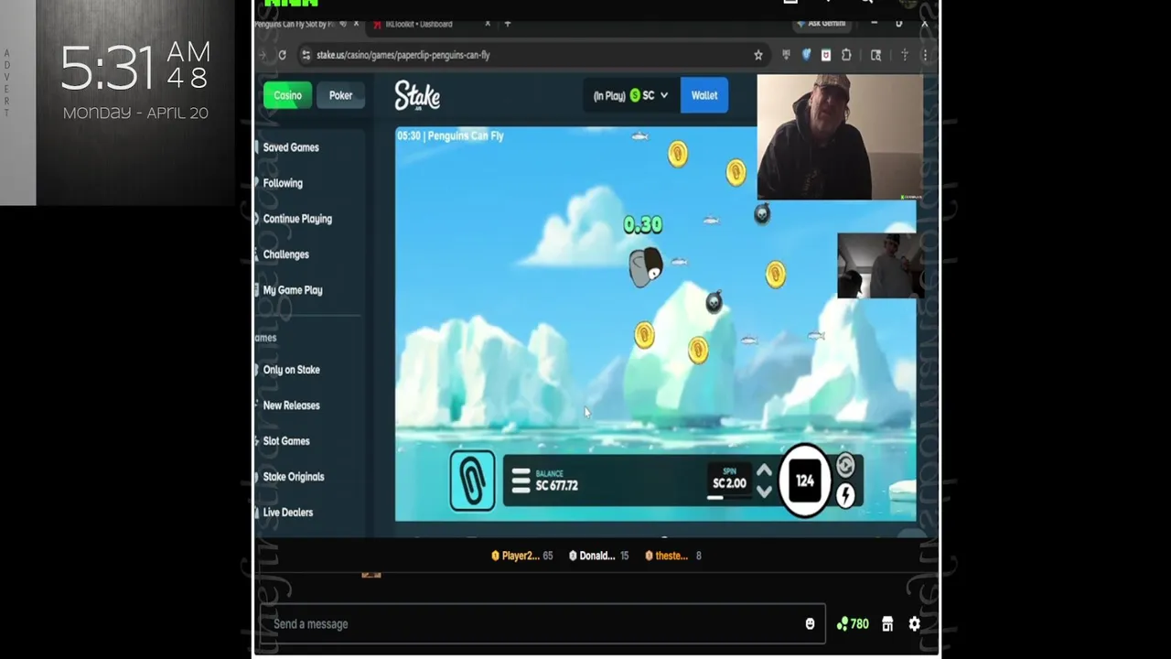Select theste leaderboard entry with 8
The image size is (1171, 659).
click(x=672, y=556)
